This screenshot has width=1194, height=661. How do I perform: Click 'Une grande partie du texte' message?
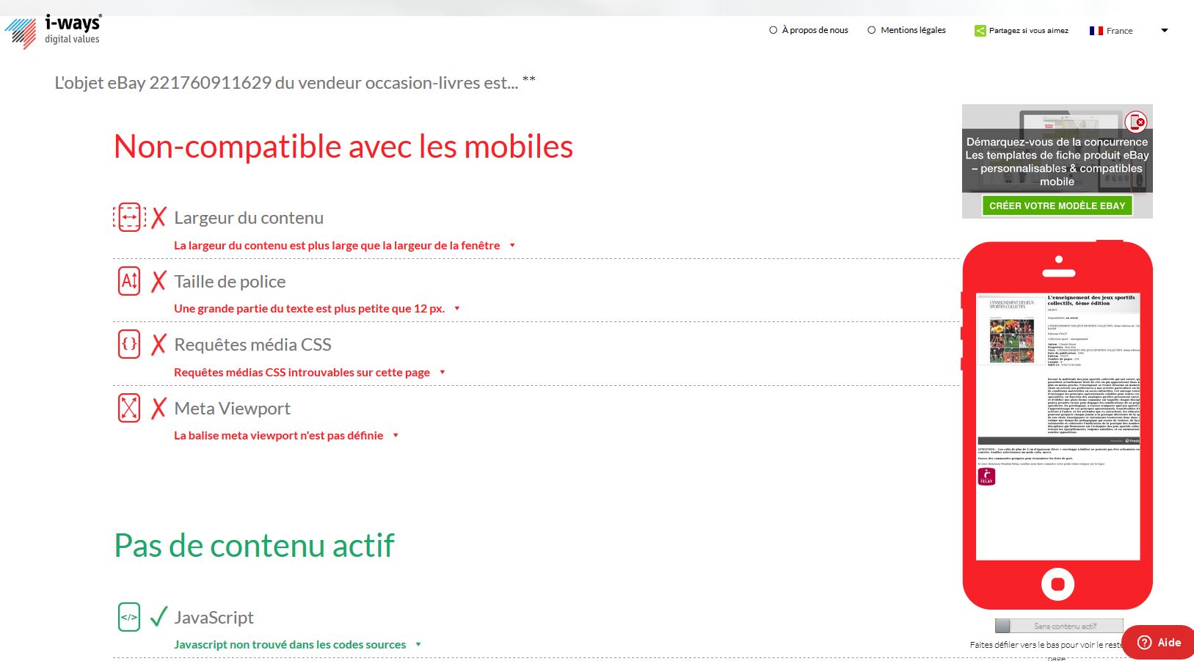309,309
